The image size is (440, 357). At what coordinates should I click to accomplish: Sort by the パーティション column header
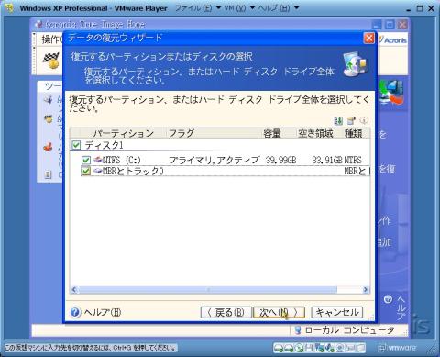[124, 133]
